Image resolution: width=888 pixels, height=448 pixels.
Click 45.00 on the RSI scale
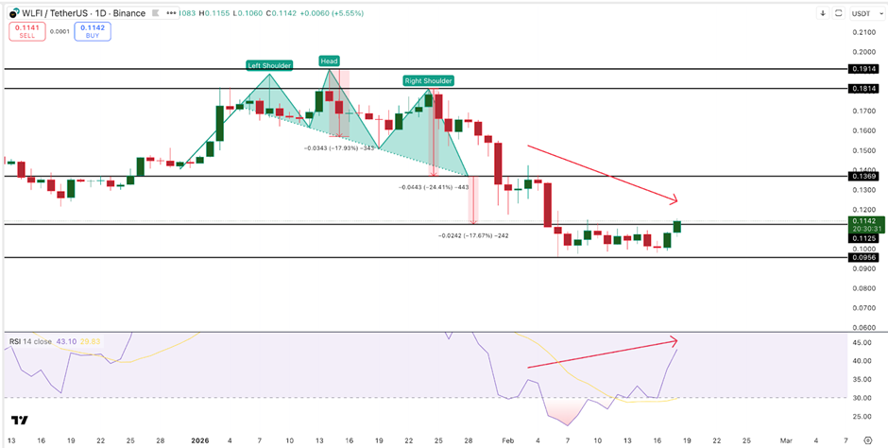click(x=863, y=343)
